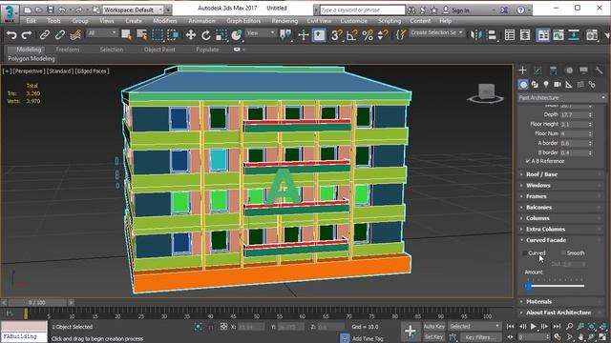
Task: Switch to the Utilities wrench tab
Action: click(599, 70)
